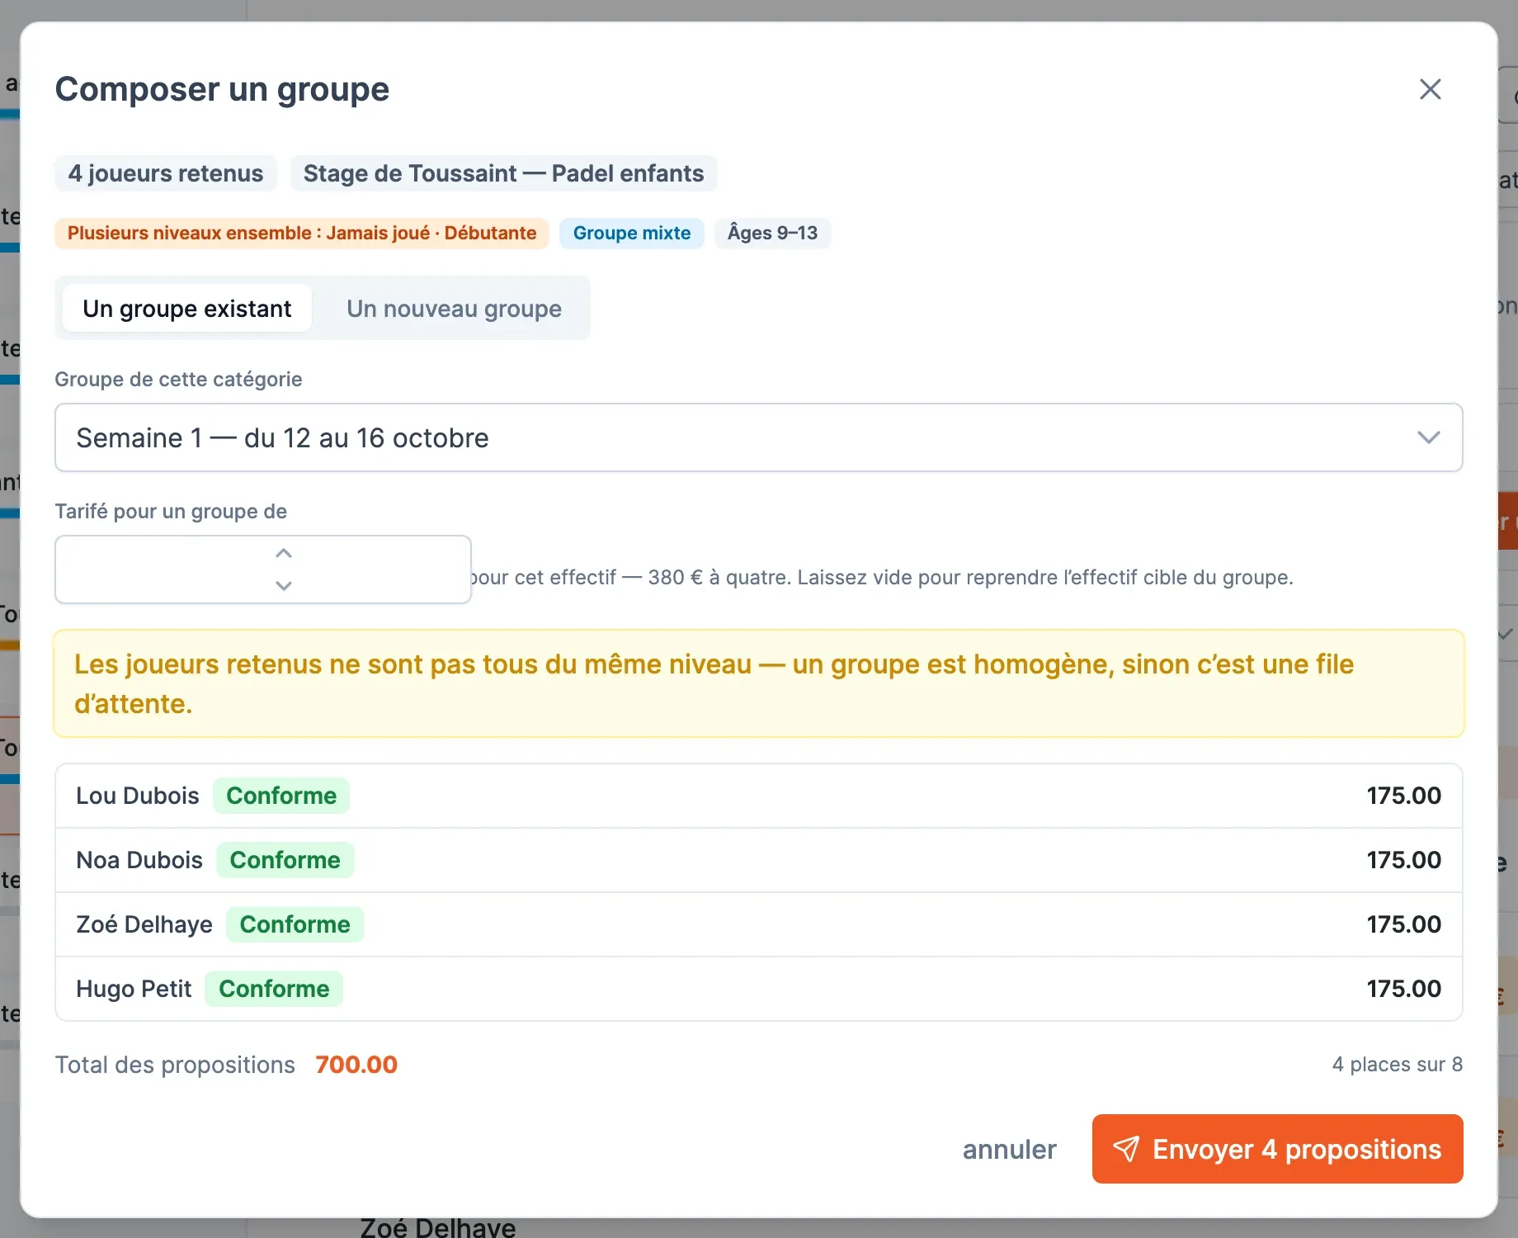Click the paper plane send icon
Viewport: 1518px width, 1238px height.
point(1126,1149)
